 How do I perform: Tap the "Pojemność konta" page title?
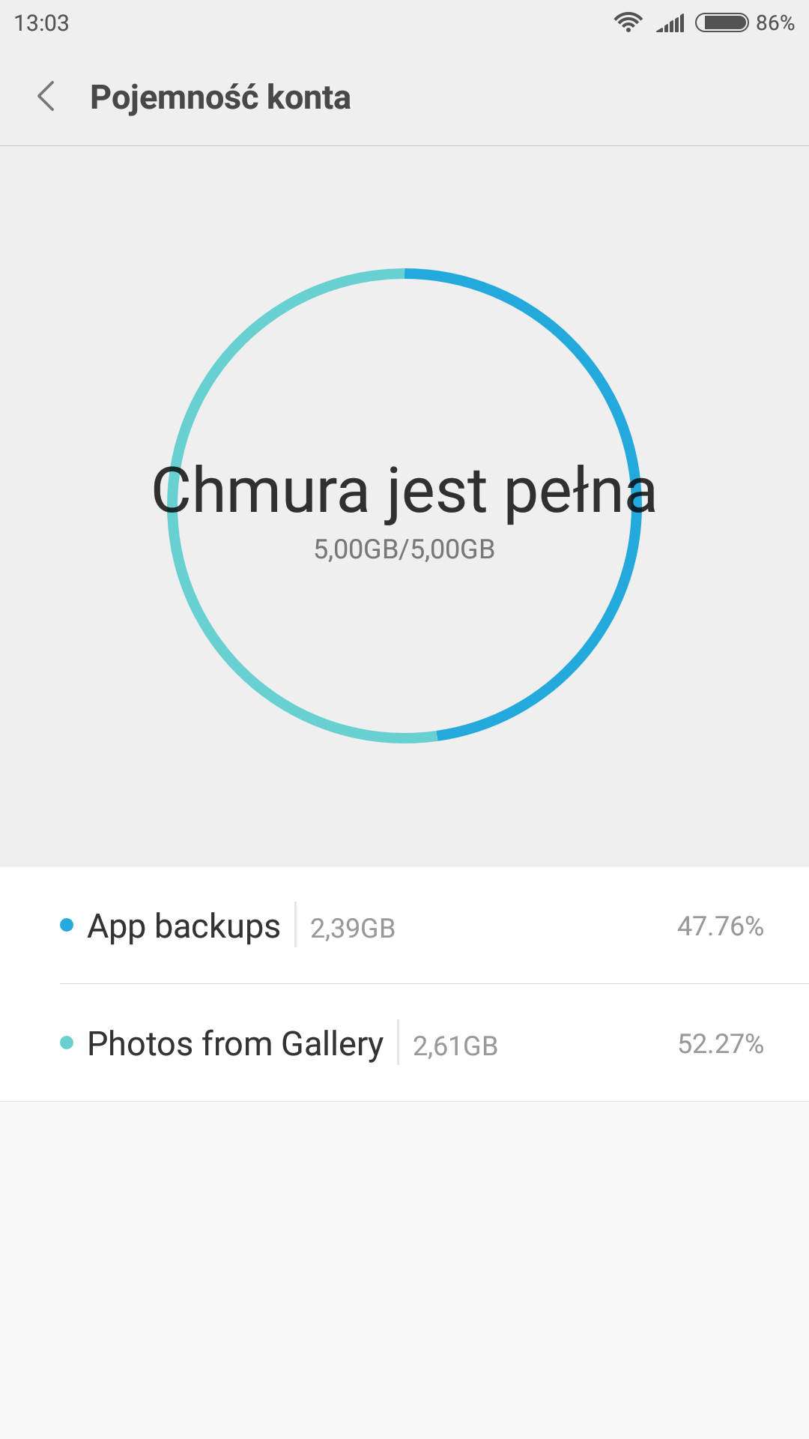220,97
